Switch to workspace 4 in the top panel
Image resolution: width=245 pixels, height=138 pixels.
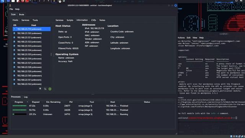point(48,1)
